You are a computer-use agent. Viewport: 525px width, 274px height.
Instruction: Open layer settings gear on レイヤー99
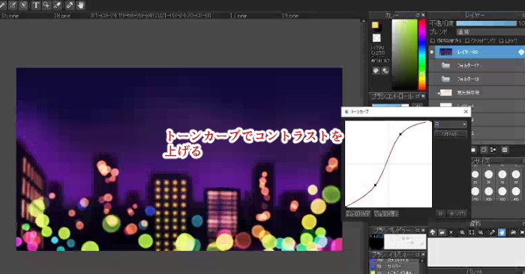coord(520,52)
